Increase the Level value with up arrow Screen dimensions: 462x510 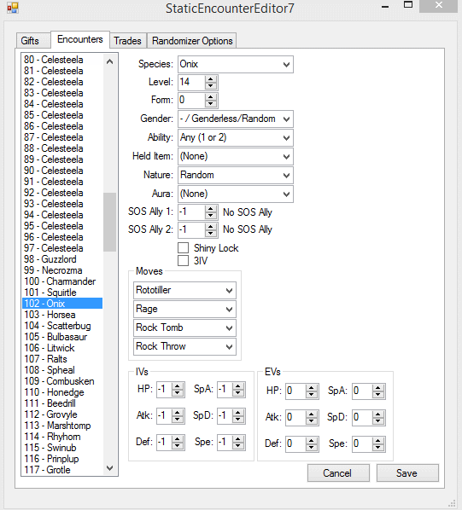211,79
